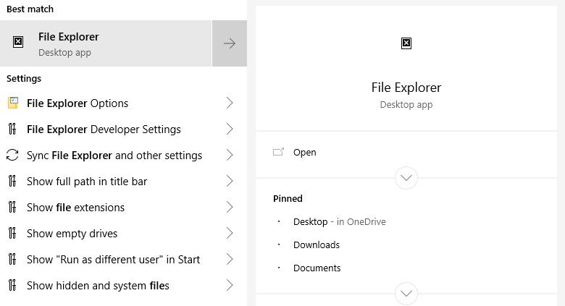Expand chevron for Show full path in title bar

(230, 181)
